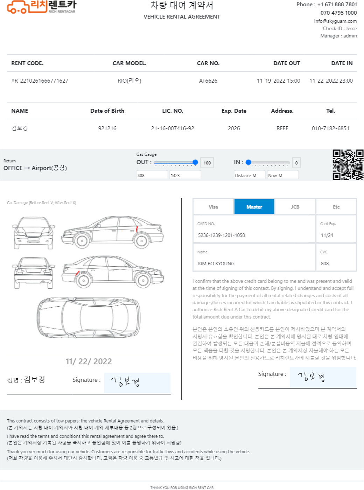Click the Distance-M input field
The height and width of the screenshot is (490, 364).
coord(250,175)
